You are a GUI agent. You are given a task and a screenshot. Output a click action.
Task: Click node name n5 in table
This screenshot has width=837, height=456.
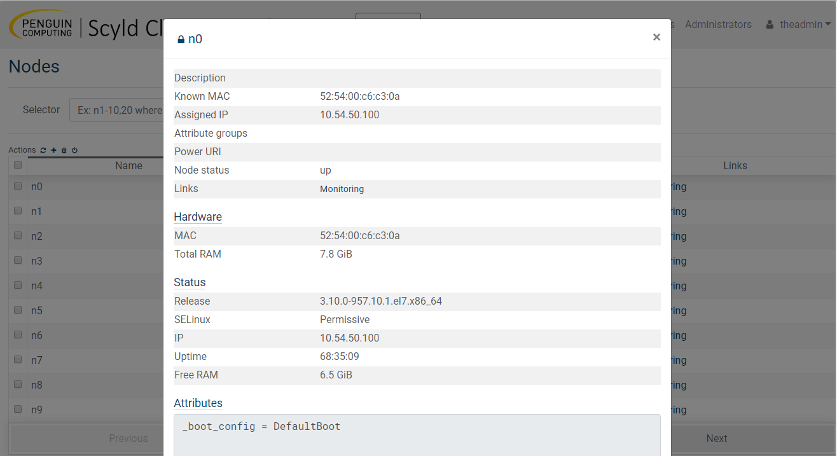point(37,310)
